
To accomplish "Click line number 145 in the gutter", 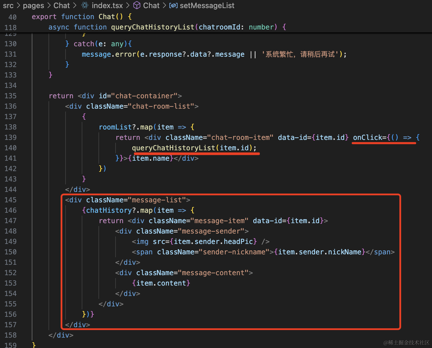I will tap(11, 200).
